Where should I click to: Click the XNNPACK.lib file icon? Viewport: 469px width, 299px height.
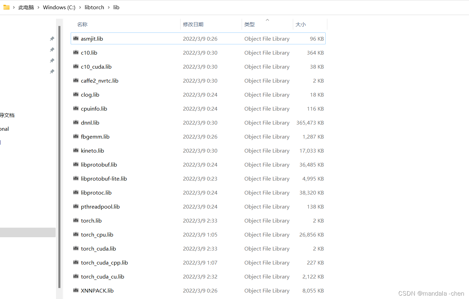coord(76,290)
